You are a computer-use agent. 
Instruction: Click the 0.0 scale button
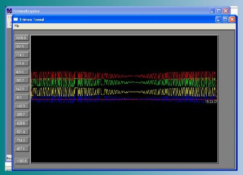pos(22,97)
